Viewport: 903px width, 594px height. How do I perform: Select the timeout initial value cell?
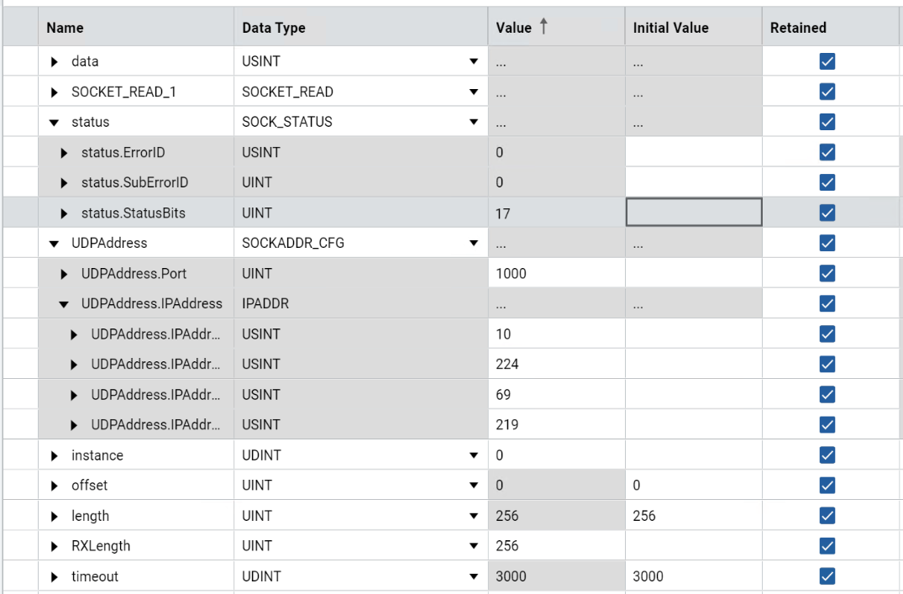point(692,576)
